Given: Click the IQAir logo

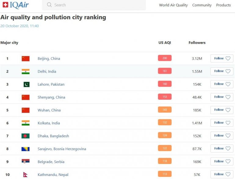Looking at the screenshot, I should 16,5.
